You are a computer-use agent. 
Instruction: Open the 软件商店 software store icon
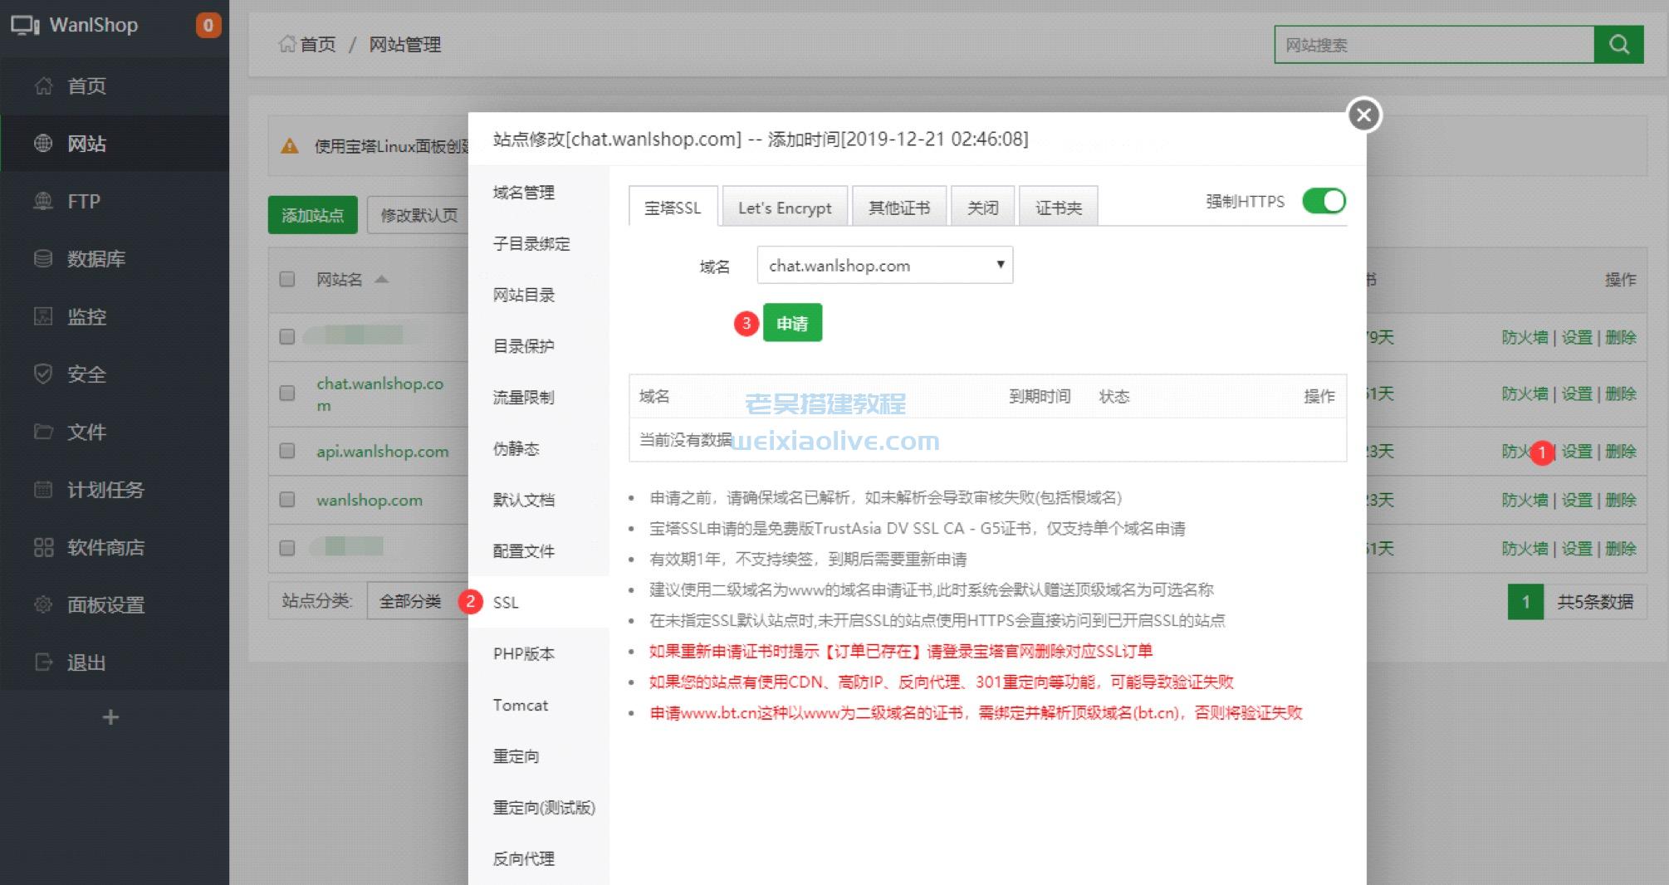point(43,548)
